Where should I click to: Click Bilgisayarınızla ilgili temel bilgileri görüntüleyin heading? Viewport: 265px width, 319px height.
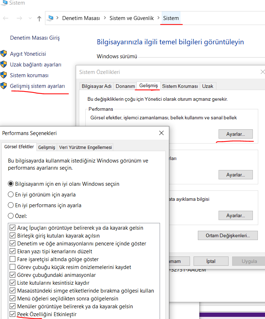170,42
